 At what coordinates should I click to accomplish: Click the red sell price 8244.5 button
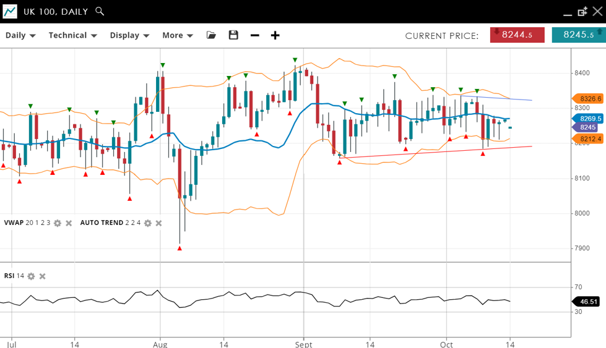[517, 35]
